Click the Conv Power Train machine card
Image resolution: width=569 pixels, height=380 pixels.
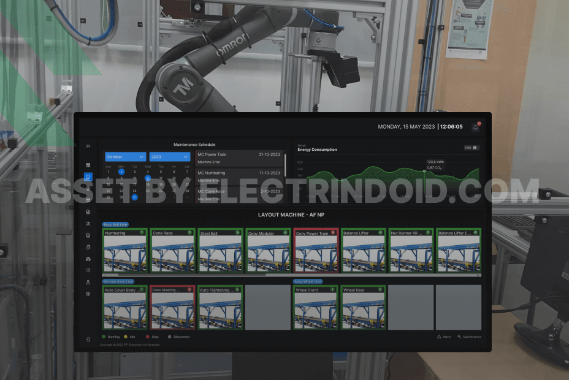(x=315, y=250)
